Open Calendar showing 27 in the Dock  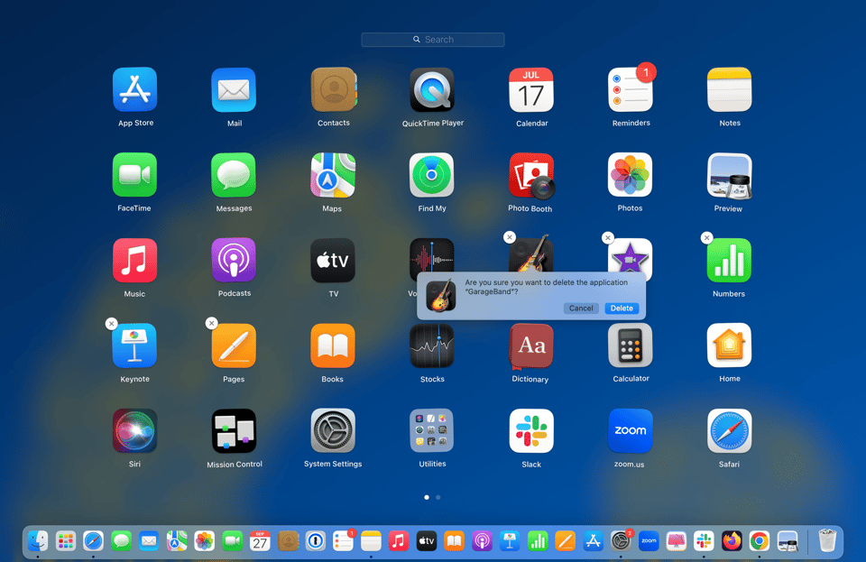(x=260, y=541)
